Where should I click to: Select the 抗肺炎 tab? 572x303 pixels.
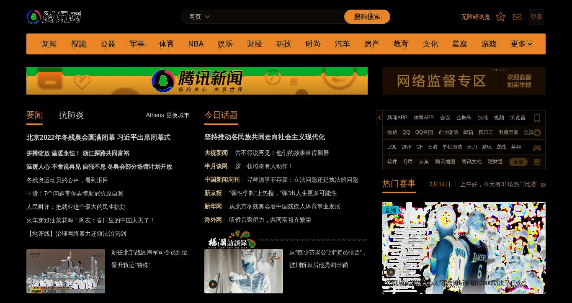click(x=72, y=115)
